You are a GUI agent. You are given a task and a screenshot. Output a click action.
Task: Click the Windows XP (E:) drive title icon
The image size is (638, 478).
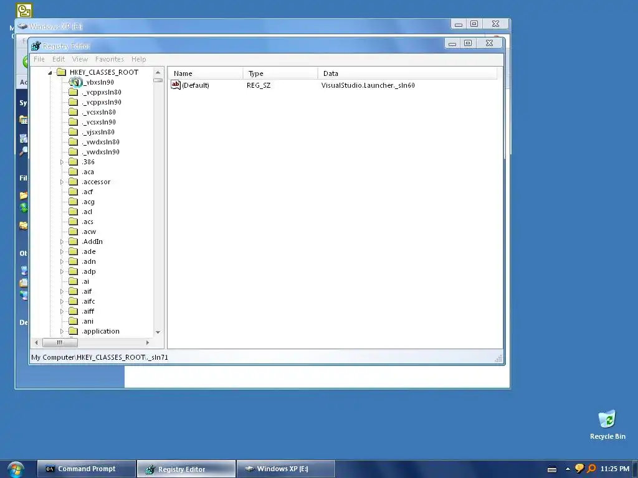coord(22,26)
